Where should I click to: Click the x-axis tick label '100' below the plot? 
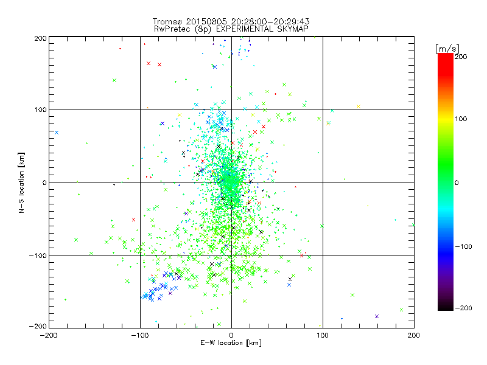click(323, 335)
